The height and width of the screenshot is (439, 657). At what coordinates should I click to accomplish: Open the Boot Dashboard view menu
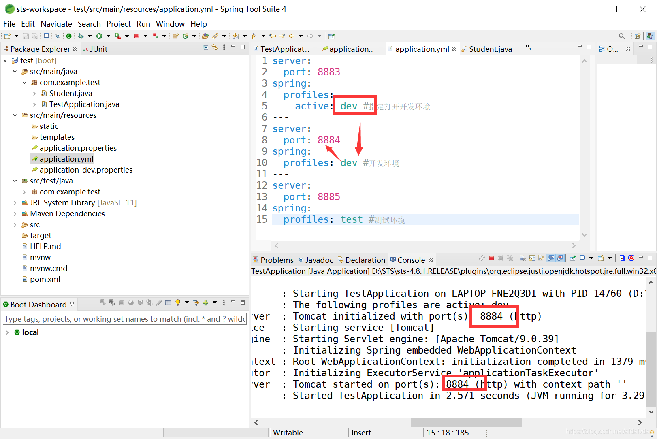tap(224, 303)
